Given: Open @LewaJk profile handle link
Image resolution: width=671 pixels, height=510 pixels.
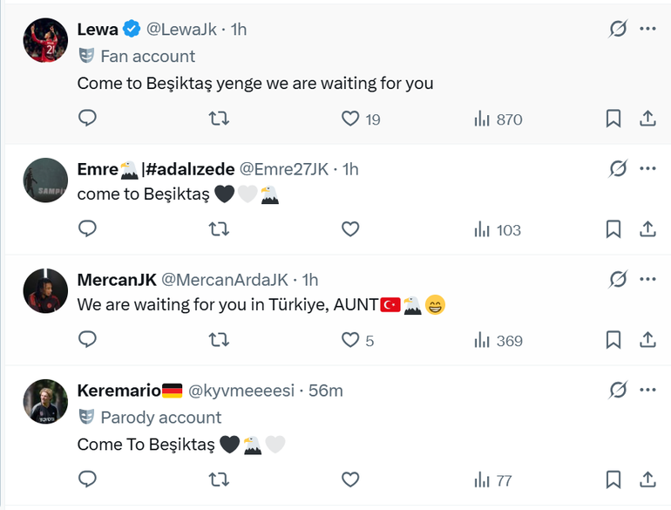Looking at the screenshot, I should (x=180, y=29).
